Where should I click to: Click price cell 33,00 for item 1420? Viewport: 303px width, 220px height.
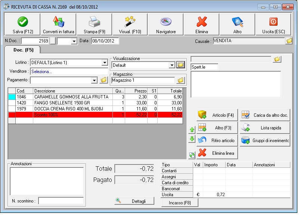pos(136,103)
